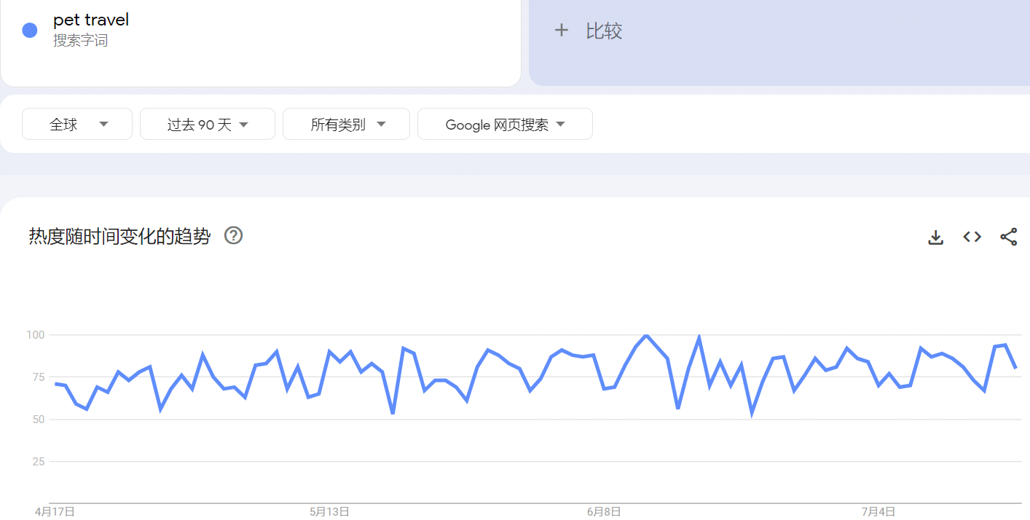Click the 搜索字词 label

click(x=80, y=41)
